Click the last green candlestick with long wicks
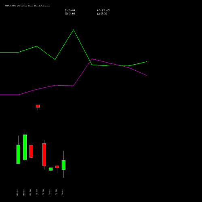Screen dimensions: 202x202 (63, 165)
